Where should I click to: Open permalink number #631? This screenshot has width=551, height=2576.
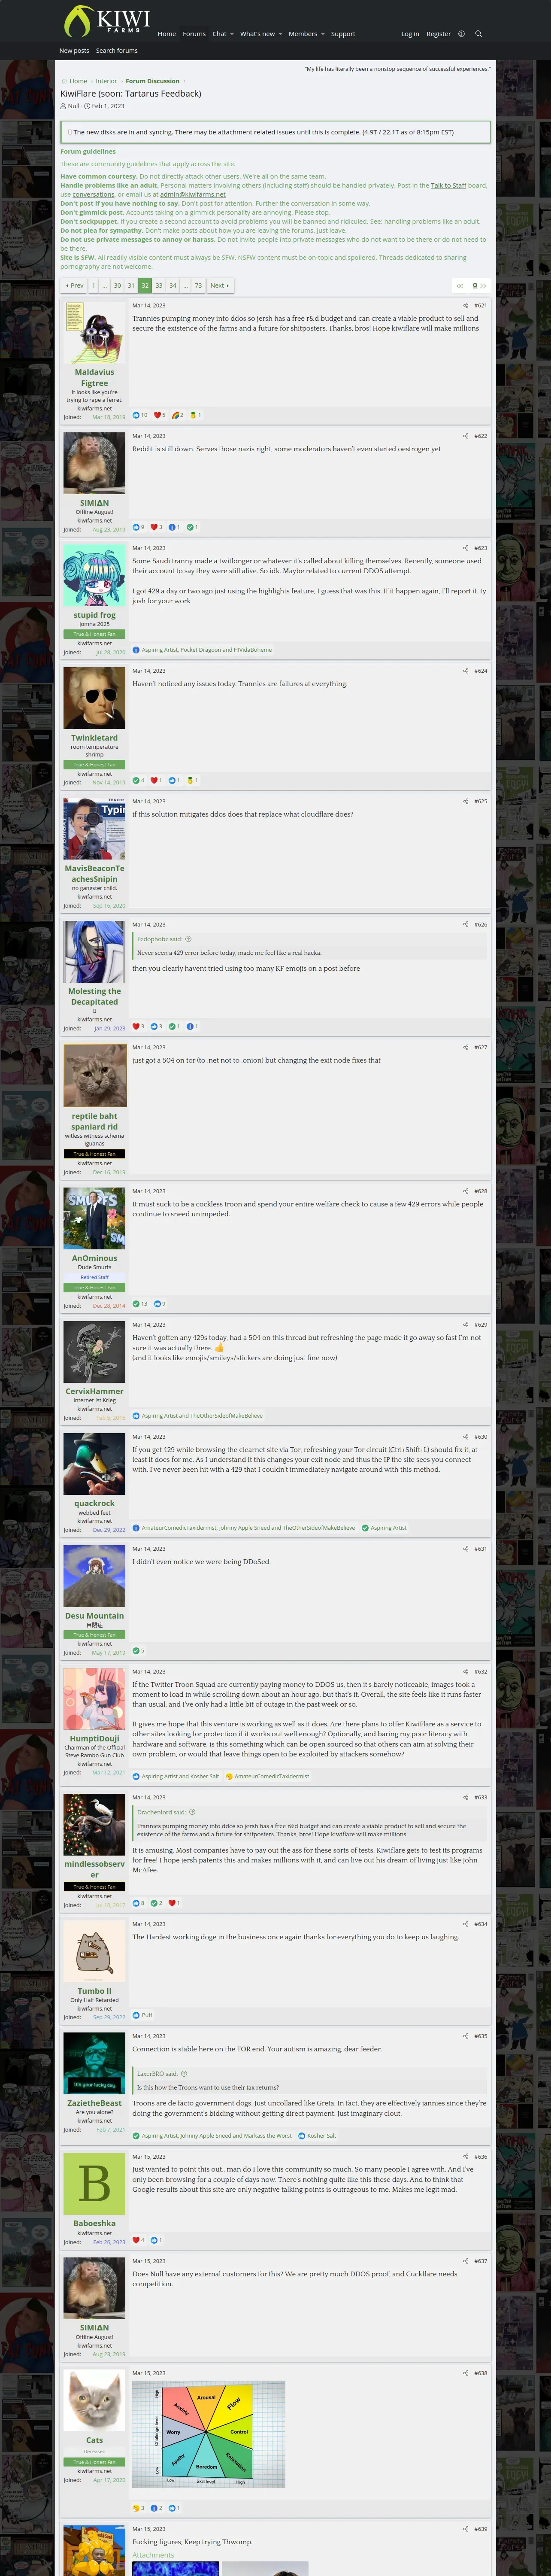coord(481,1548)
